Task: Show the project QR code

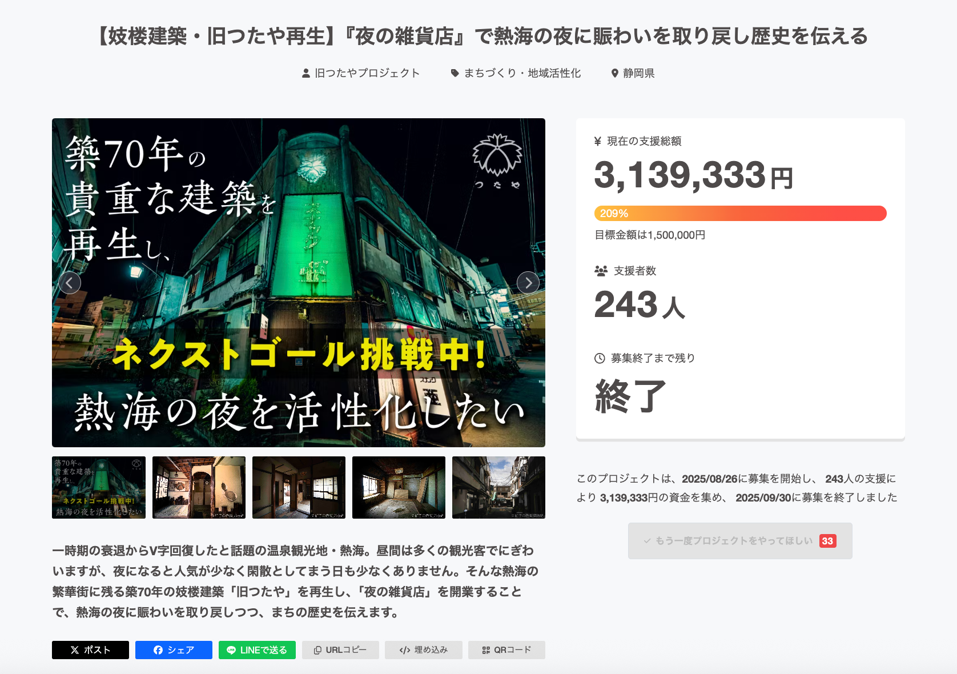Action: (506, 650)
